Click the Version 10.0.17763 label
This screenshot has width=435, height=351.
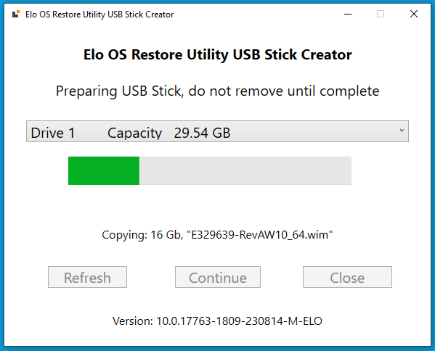[x=217, y=321]
